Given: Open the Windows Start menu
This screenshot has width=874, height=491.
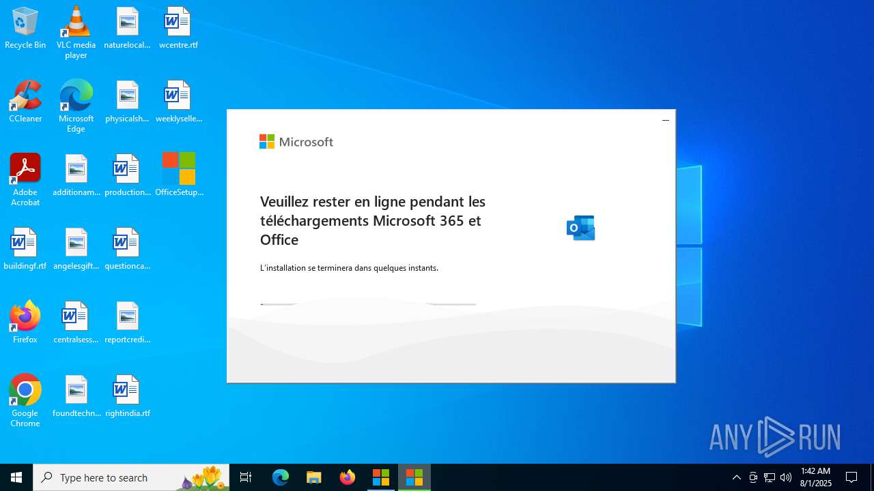Looking at the screenshot, I should coord(16,477).
